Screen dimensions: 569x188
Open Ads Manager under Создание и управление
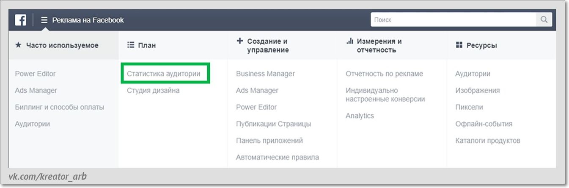click(x=257, y=91)
